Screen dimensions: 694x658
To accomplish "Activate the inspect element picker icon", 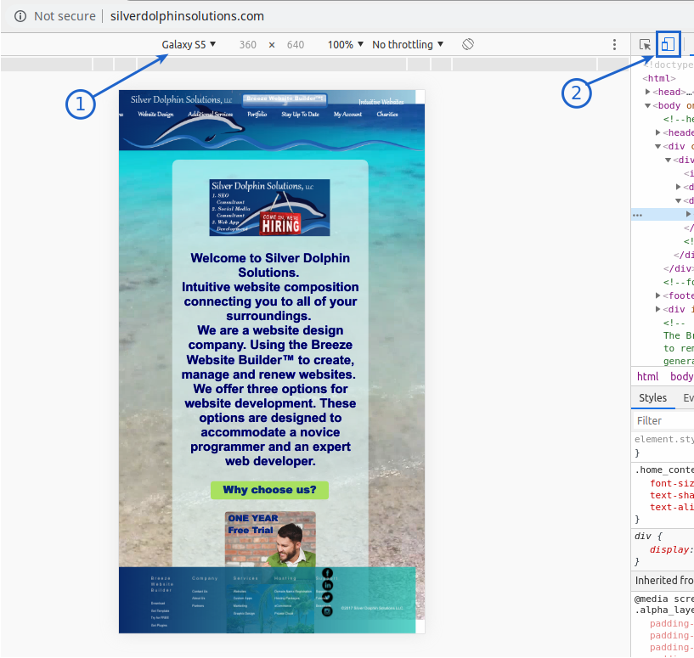I will [645, 44].
